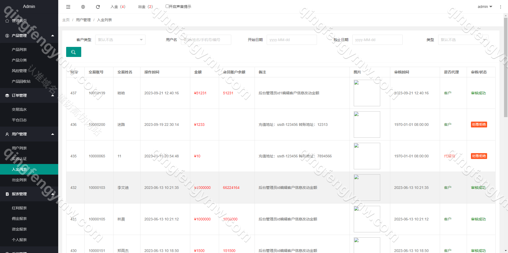Focus the 开始日期 date field
Viewport: 508px width, 253px height.
[292, 40]
